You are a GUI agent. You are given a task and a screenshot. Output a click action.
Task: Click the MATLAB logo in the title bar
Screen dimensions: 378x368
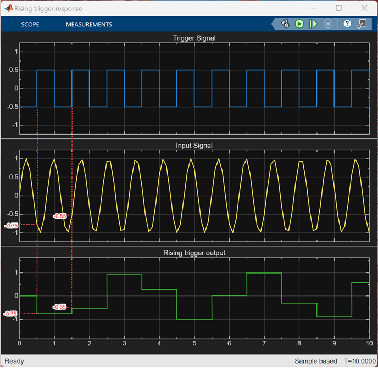[8, 8]
